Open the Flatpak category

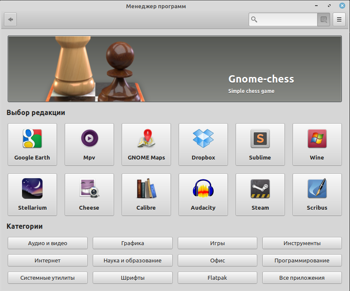[218, 278]
